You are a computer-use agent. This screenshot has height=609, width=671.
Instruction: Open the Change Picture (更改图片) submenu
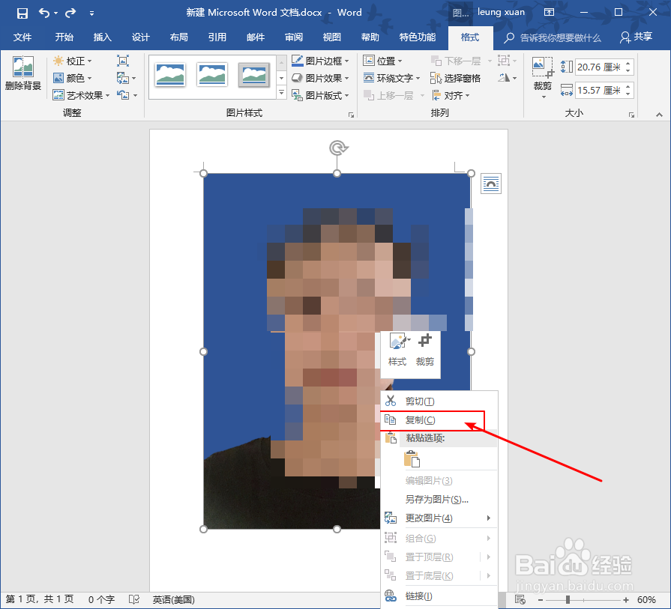(x=439, y=518)
